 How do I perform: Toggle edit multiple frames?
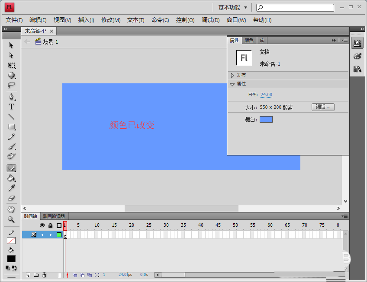(90, 275)
